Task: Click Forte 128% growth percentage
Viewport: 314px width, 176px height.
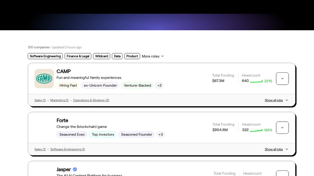Action: point(268,130)
